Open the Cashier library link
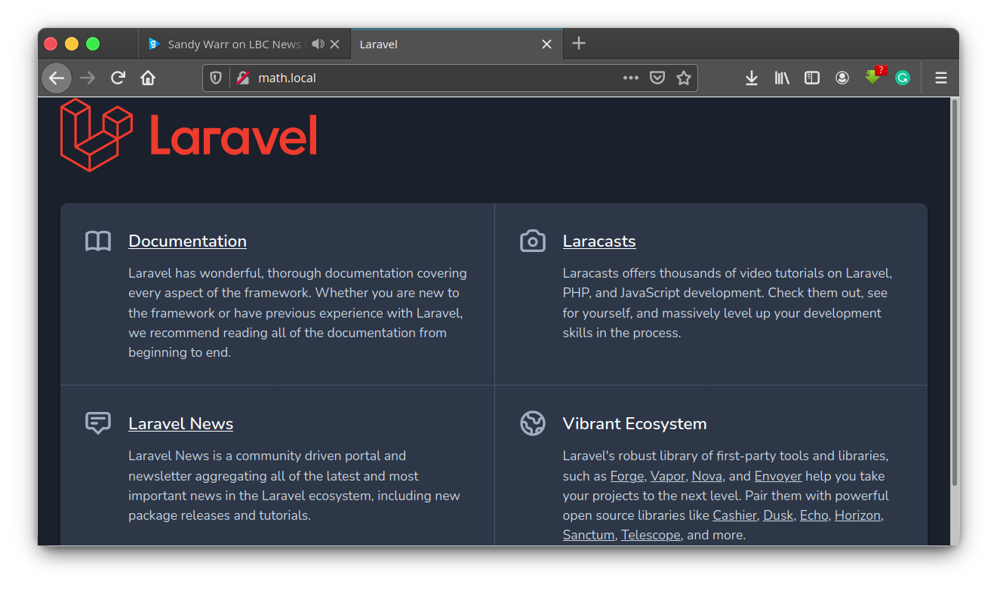The height and width of the screenshot is (593, 997). coord(734,515)
